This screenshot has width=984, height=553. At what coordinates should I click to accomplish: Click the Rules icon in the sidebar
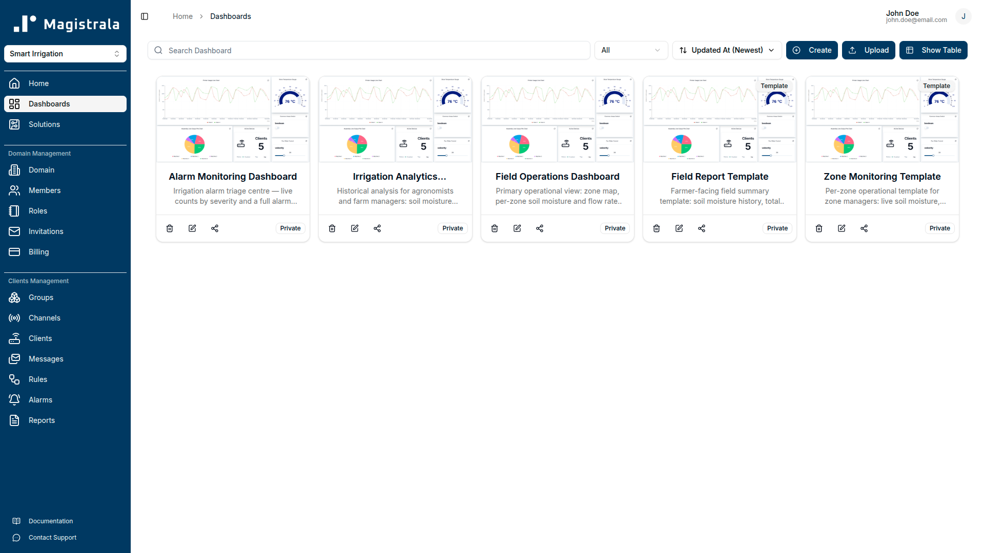(14, 379)
